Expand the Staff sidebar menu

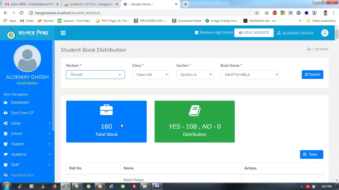point(27,165)
